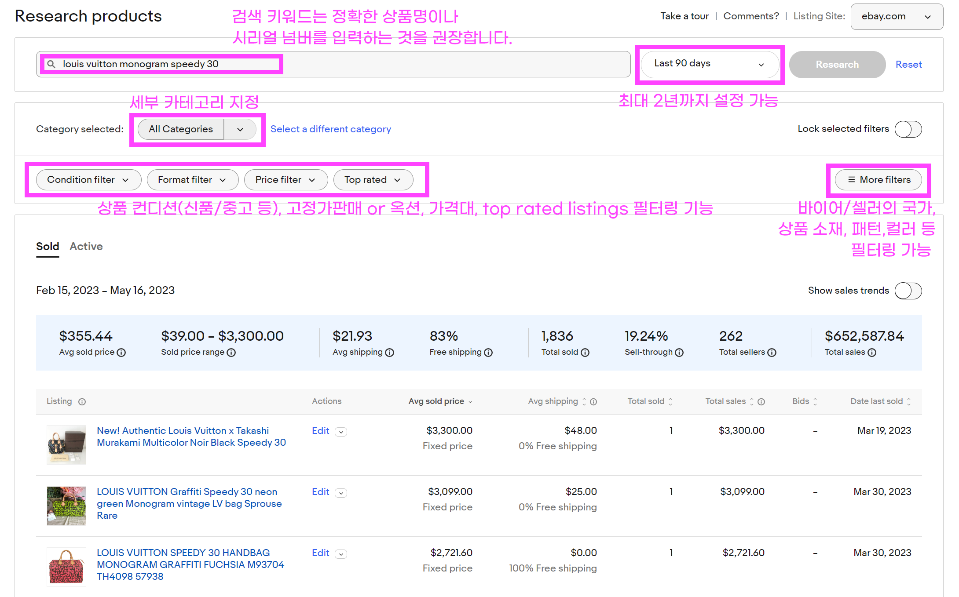Image resolution: width=959 pixels, height=597 pixels.
Task: Open the Top rated dropdown
Action: [x=373, y=180]
